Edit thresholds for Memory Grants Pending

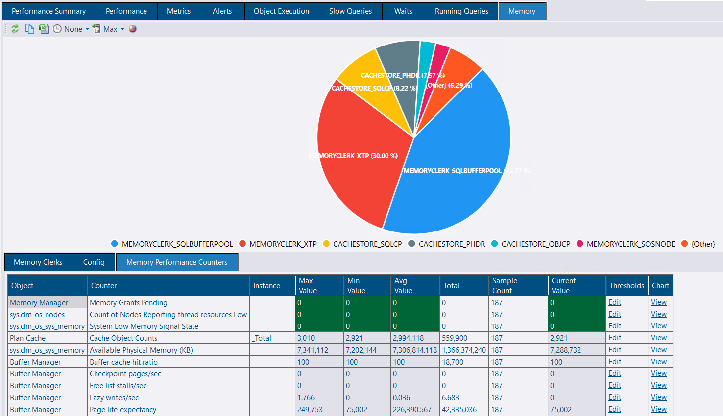[x=614, y=302]
